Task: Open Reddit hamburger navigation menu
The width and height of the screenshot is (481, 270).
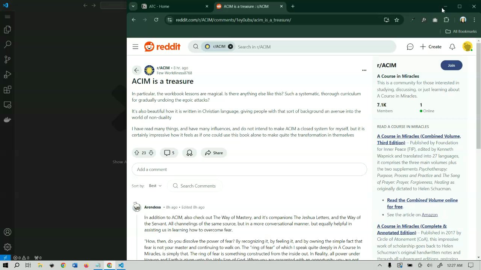Action: (x=135, y=47)
